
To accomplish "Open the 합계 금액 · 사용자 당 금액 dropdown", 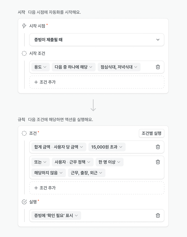I will [59, 147].
